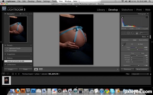153x95 pixels.
Task: Set Navigator zoom to FILL
Action: [x=23, y=14]
